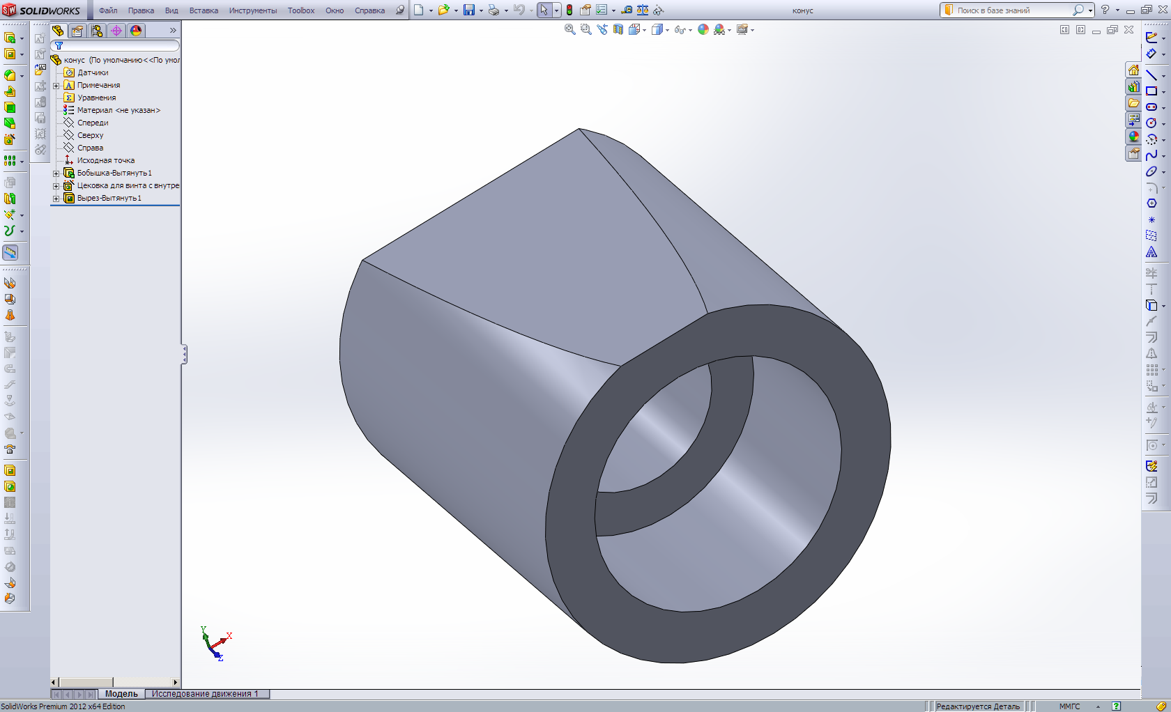The height and width of the screenshot is (712, 1171).
Task: Pin the menu bar with pushpin
Action: [x=400, y=10]
